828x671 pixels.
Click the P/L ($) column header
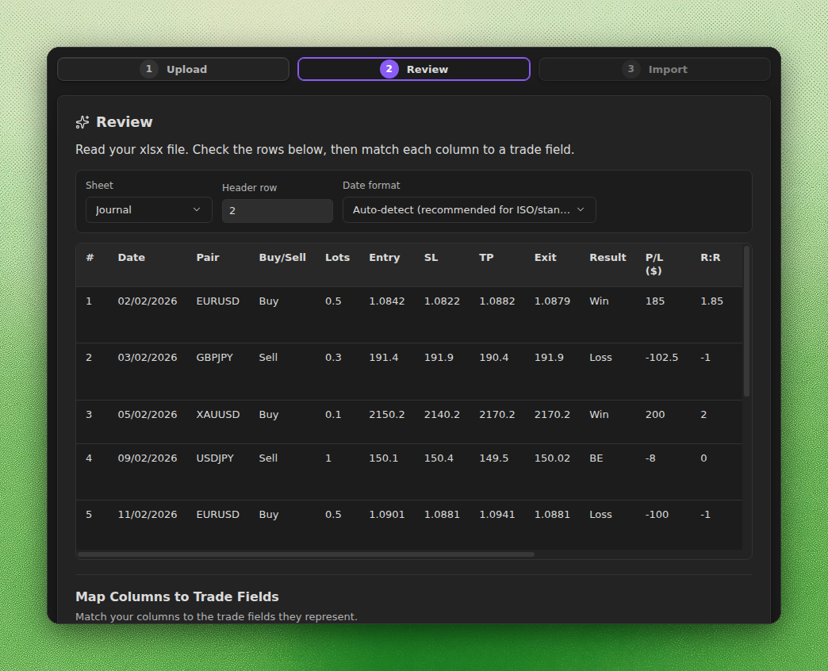pyautogui.click(x=654, y=264)
